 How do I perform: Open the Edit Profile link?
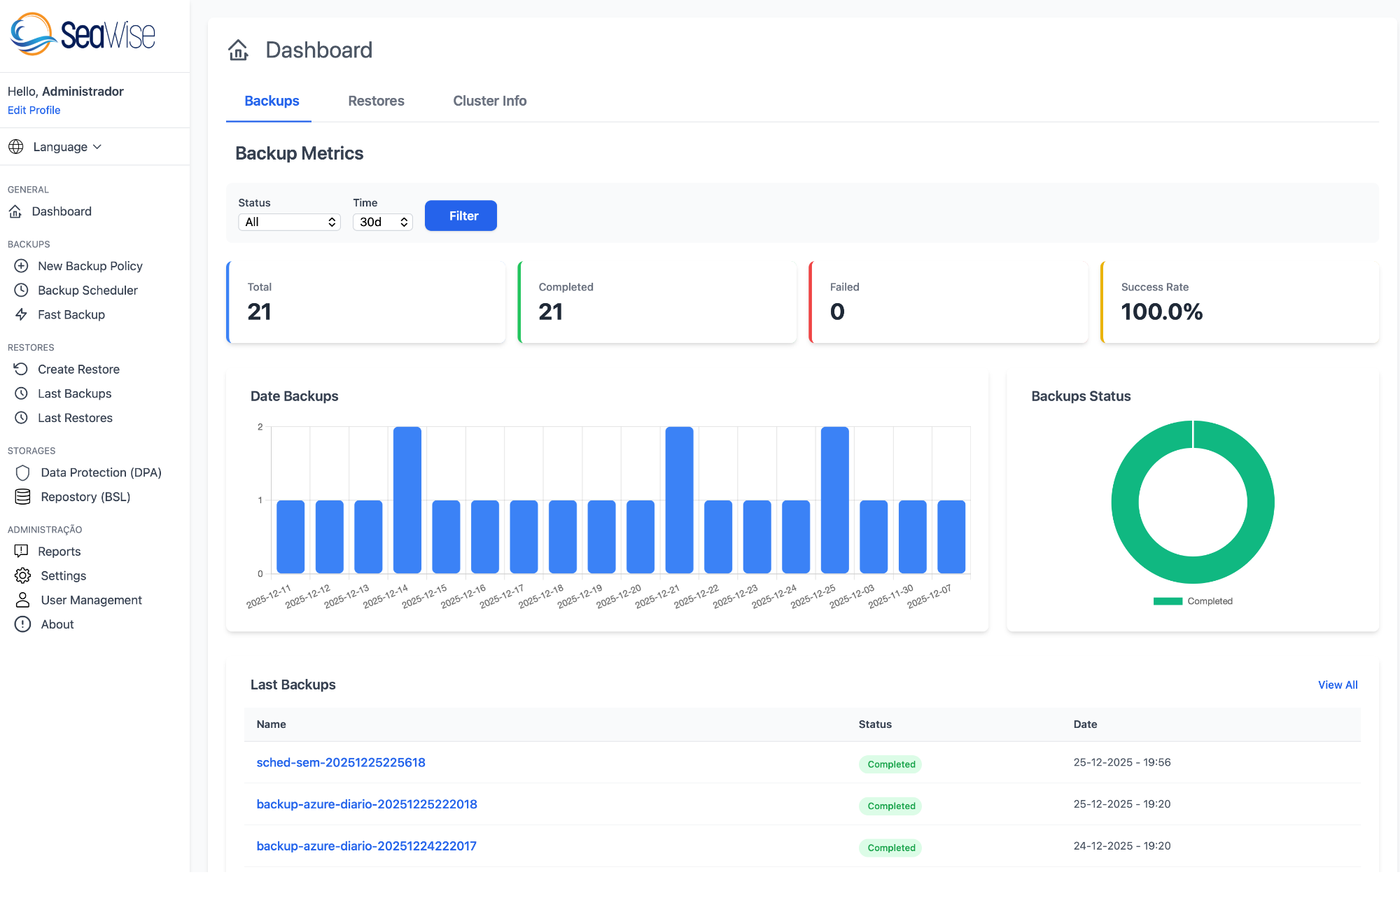[x=34, y=110]
